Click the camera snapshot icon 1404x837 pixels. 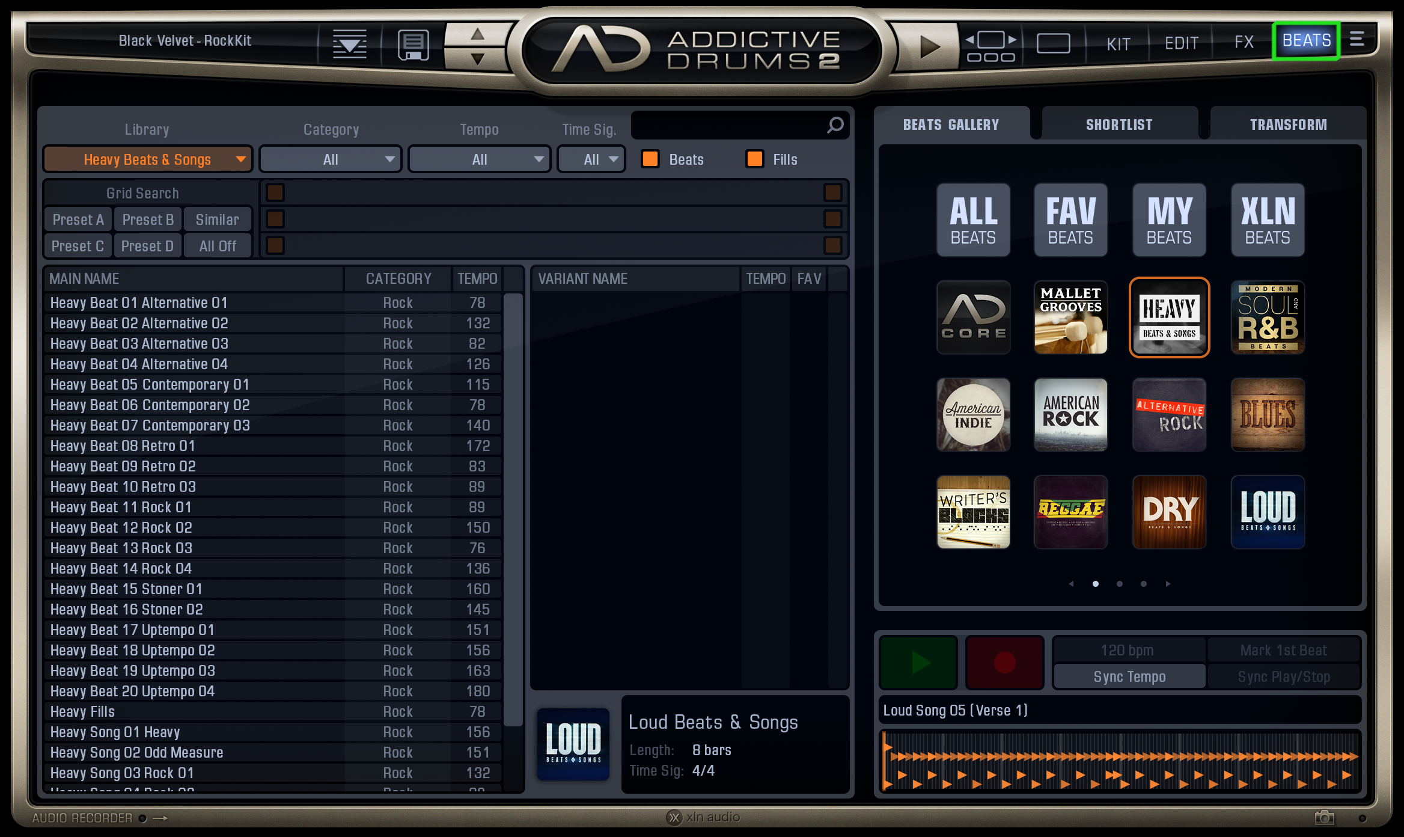tap(1324, 818)
